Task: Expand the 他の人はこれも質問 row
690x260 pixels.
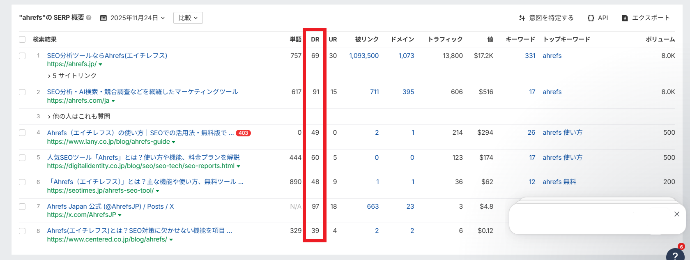Action: pos(79,116)
